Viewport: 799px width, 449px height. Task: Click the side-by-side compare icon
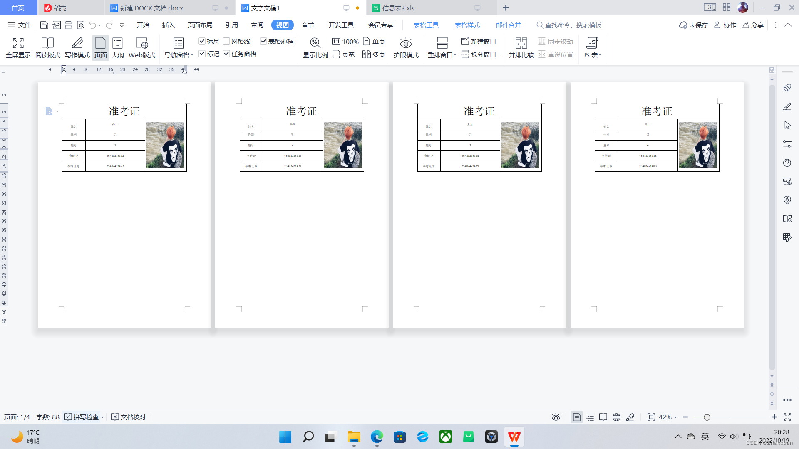[x=521, y=43]
